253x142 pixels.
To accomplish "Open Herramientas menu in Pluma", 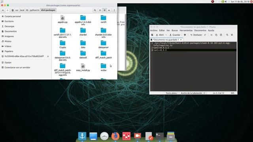I will [x=186, y=30].
